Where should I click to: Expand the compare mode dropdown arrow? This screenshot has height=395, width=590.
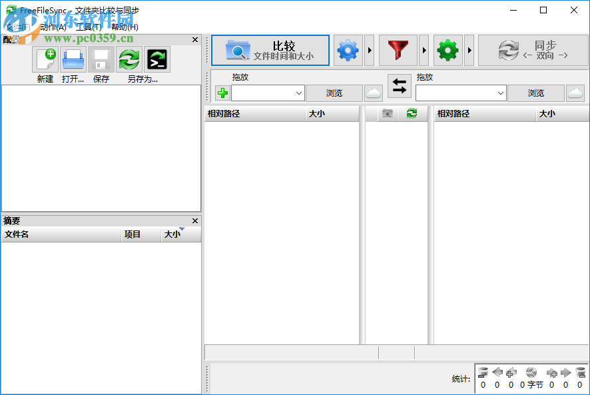[368, 50]
